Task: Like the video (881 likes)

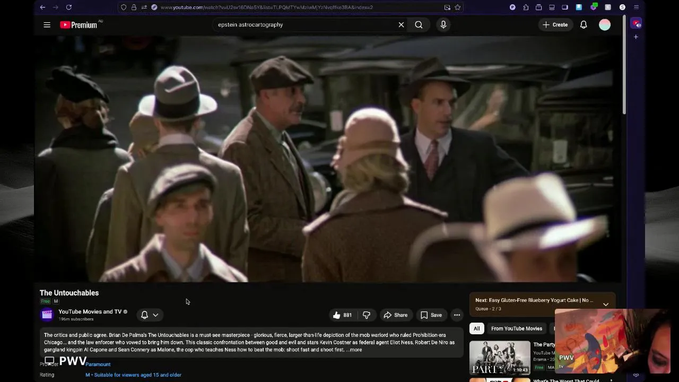Action: (342, 315)
